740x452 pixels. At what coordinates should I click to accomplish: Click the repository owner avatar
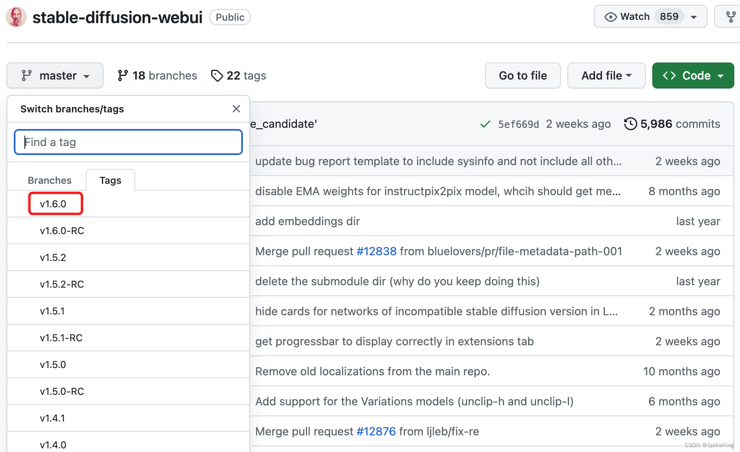click(16, 17)
